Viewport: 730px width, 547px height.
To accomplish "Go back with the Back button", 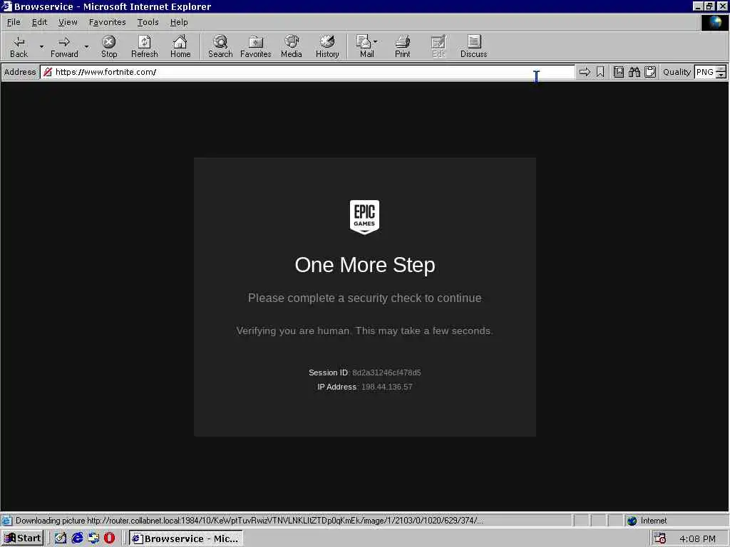I will point(19,46).
